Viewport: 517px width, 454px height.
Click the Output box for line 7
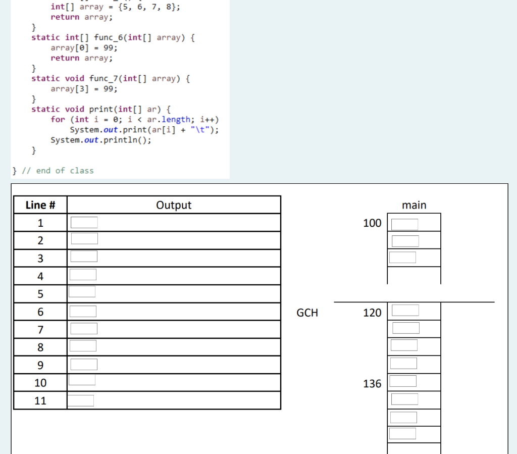click(84, 329)
